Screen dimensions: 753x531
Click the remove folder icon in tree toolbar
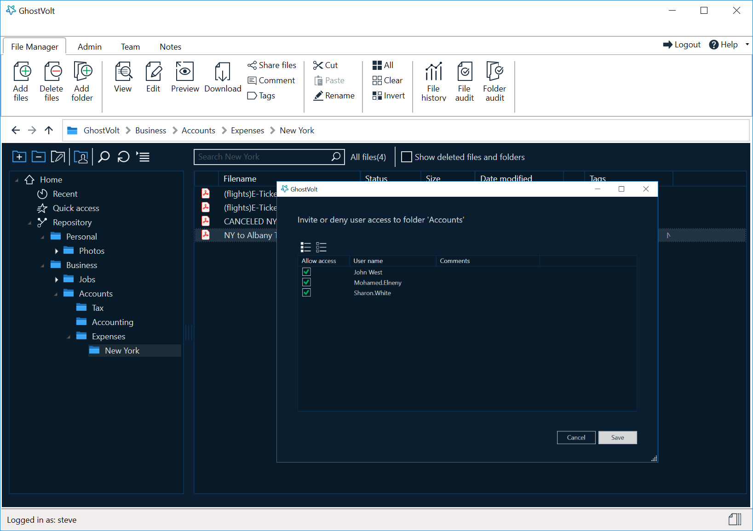39,157
